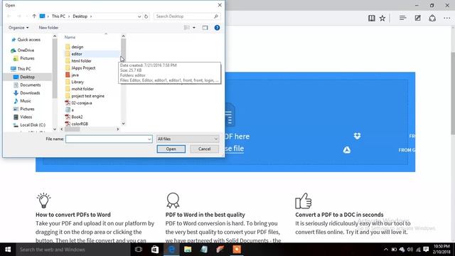This screenshot has width=455, height=256.
Task: Show hidden tray icons chevron
Action: (385, 250)
